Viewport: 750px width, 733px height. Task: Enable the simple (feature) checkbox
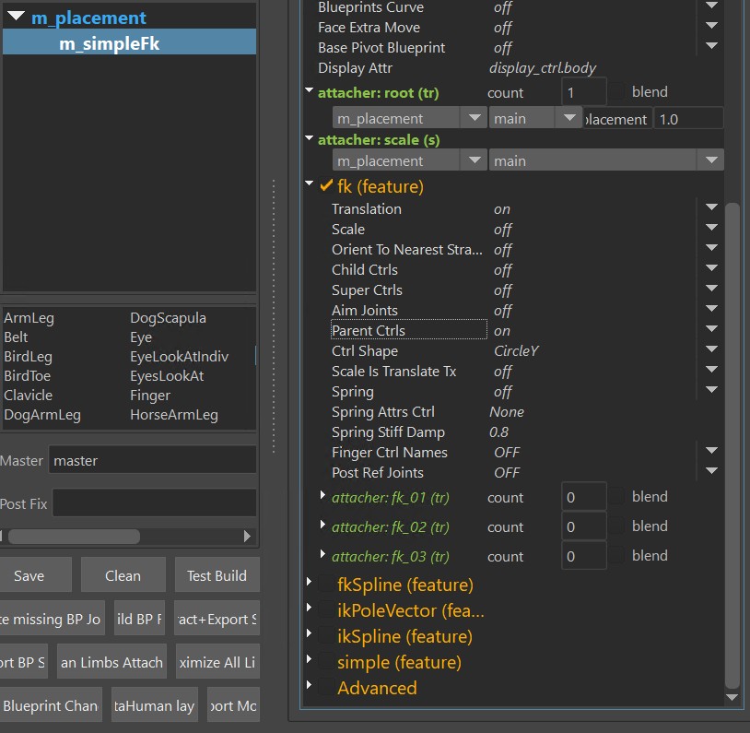tap(327, 661)
